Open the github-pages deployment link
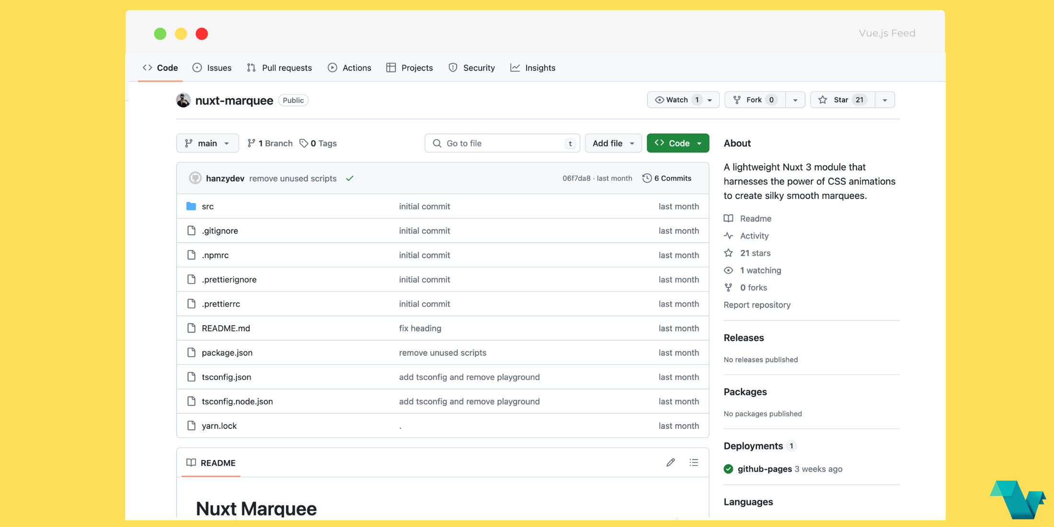The image size is (1054, 527). (764, 469)
